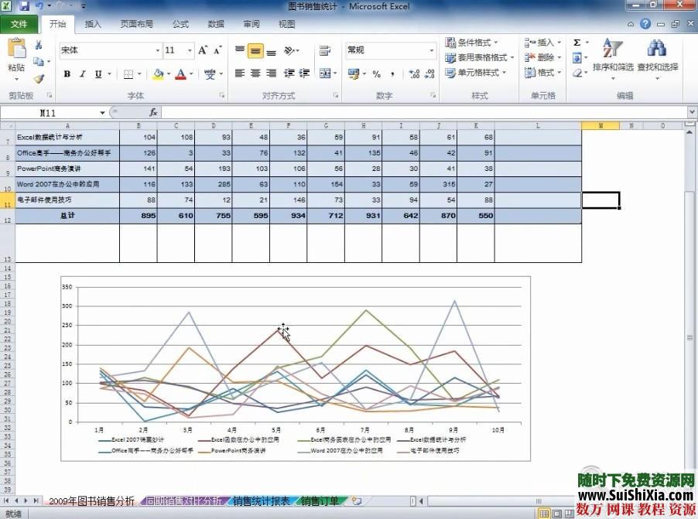
Task: Click the Copy icon
Action: click(x=39, y=61)
